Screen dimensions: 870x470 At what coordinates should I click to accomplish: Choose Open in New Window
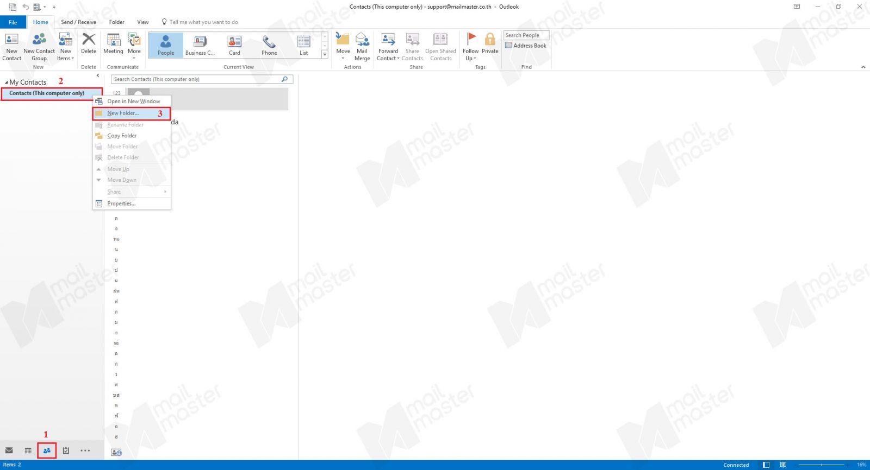tap(132, 101)
